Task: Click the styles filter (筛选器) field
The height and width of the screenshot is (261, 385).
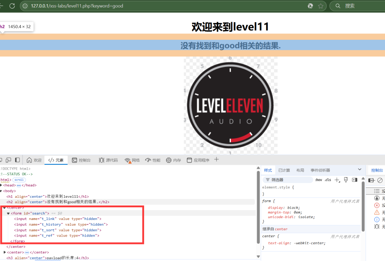Action: 288,180
